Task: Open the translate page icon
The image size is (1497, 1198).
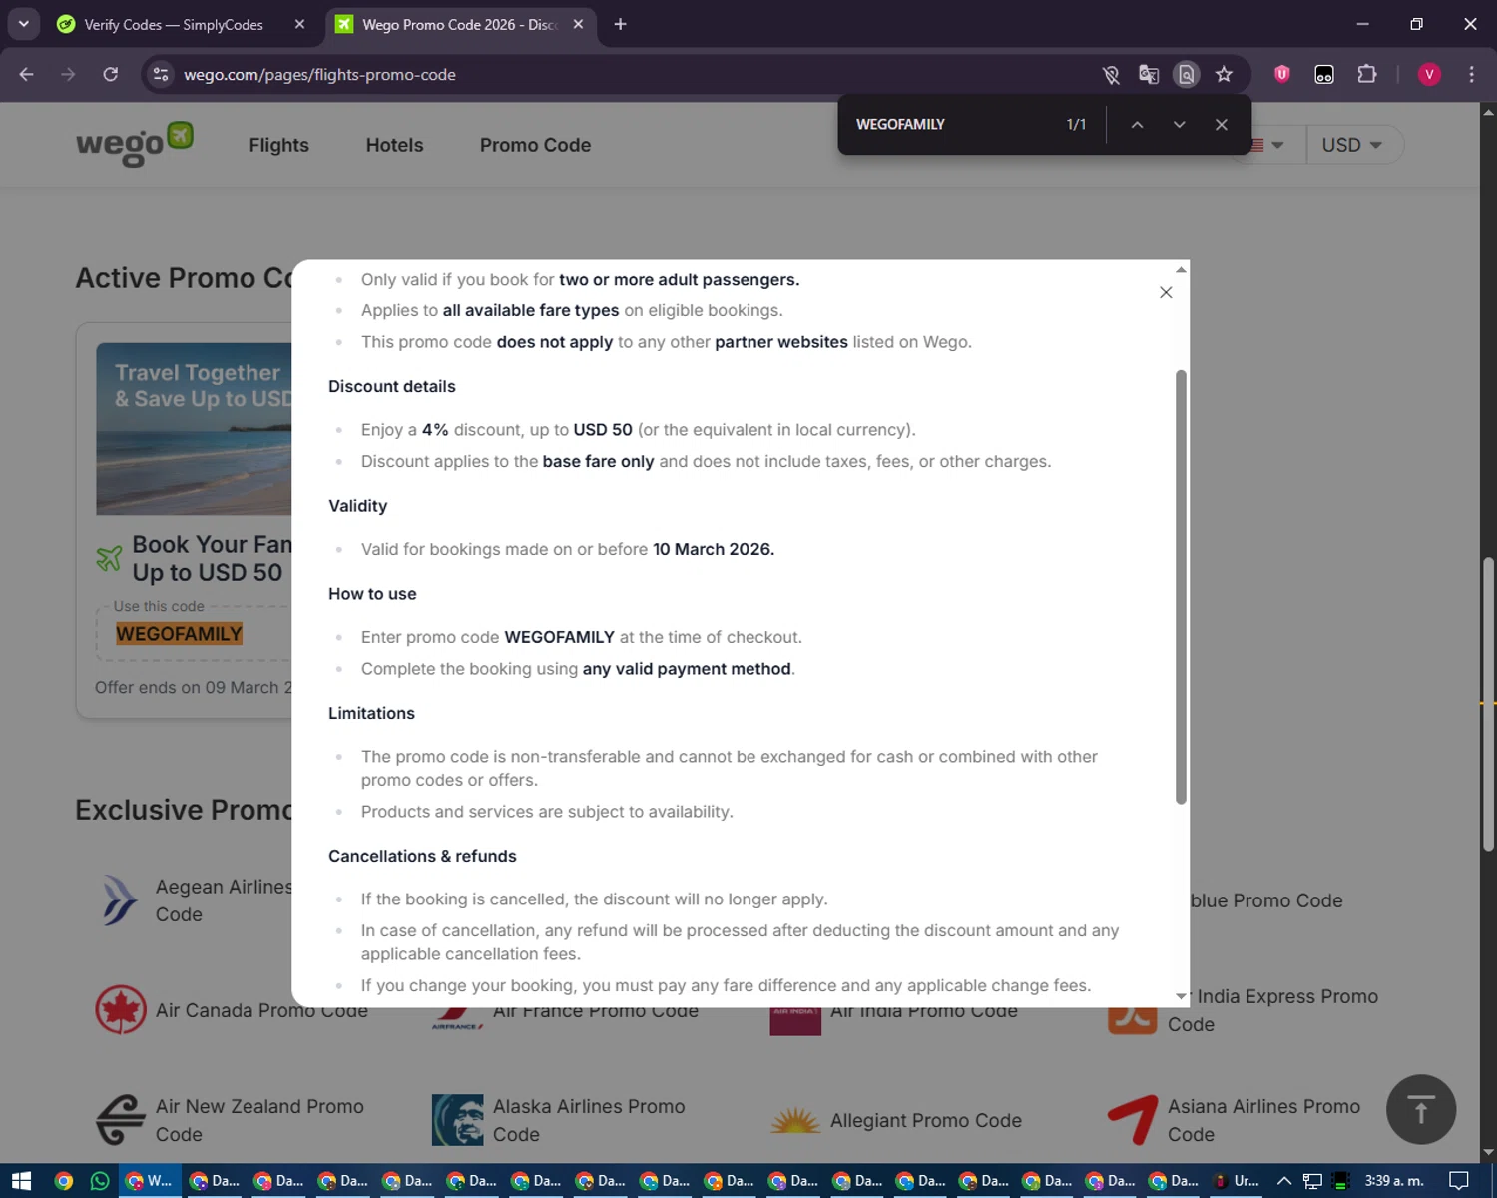Action: 1148,74
